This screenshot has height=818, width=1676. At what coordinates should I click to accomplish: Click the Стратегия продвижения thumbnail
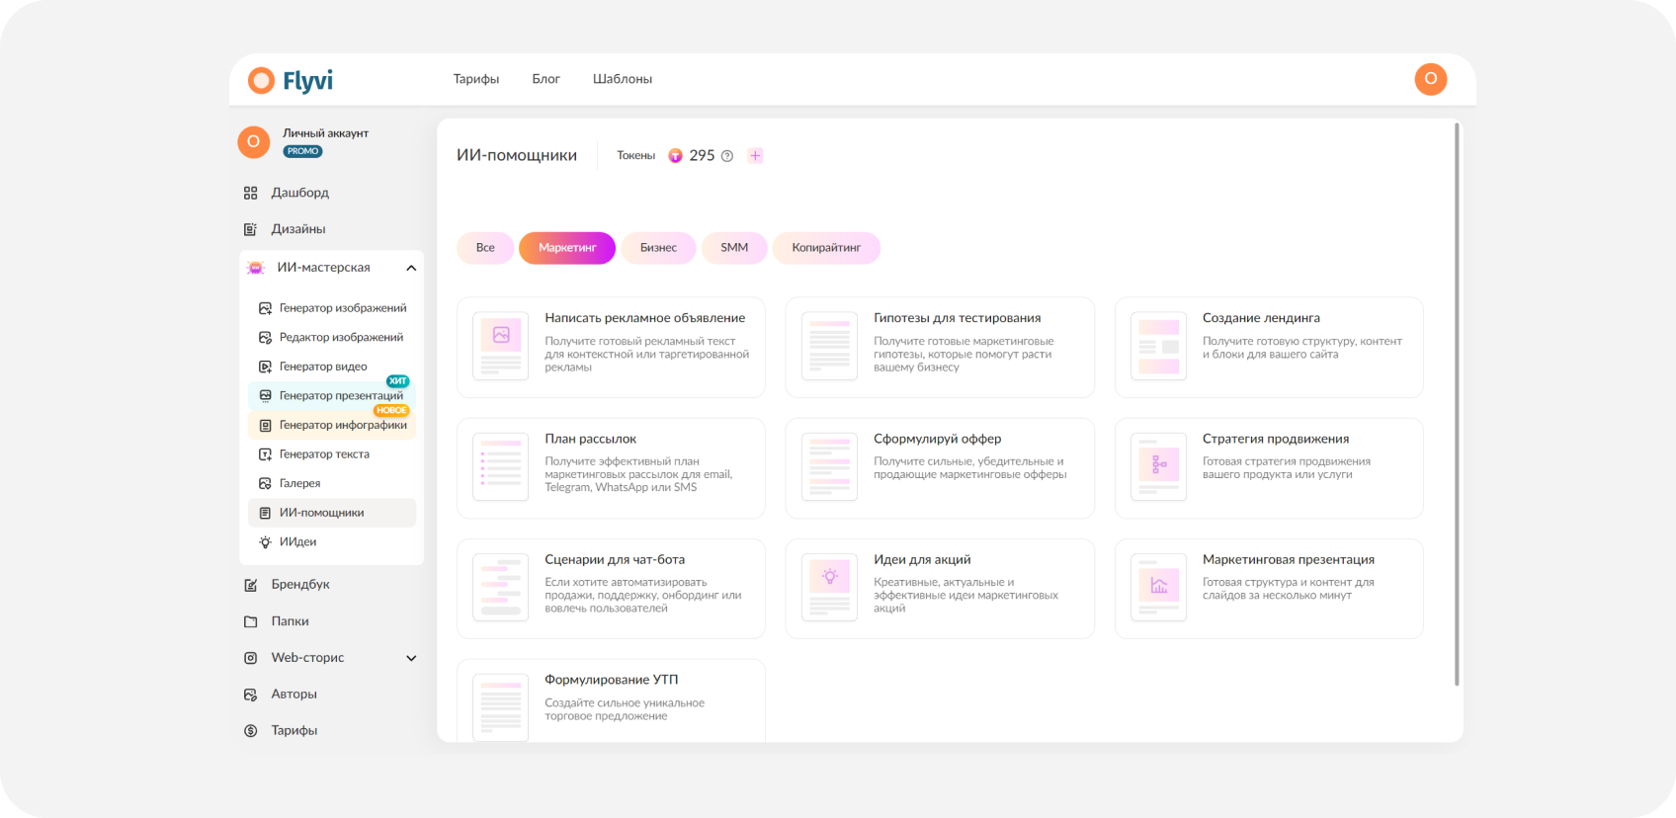1159,467
